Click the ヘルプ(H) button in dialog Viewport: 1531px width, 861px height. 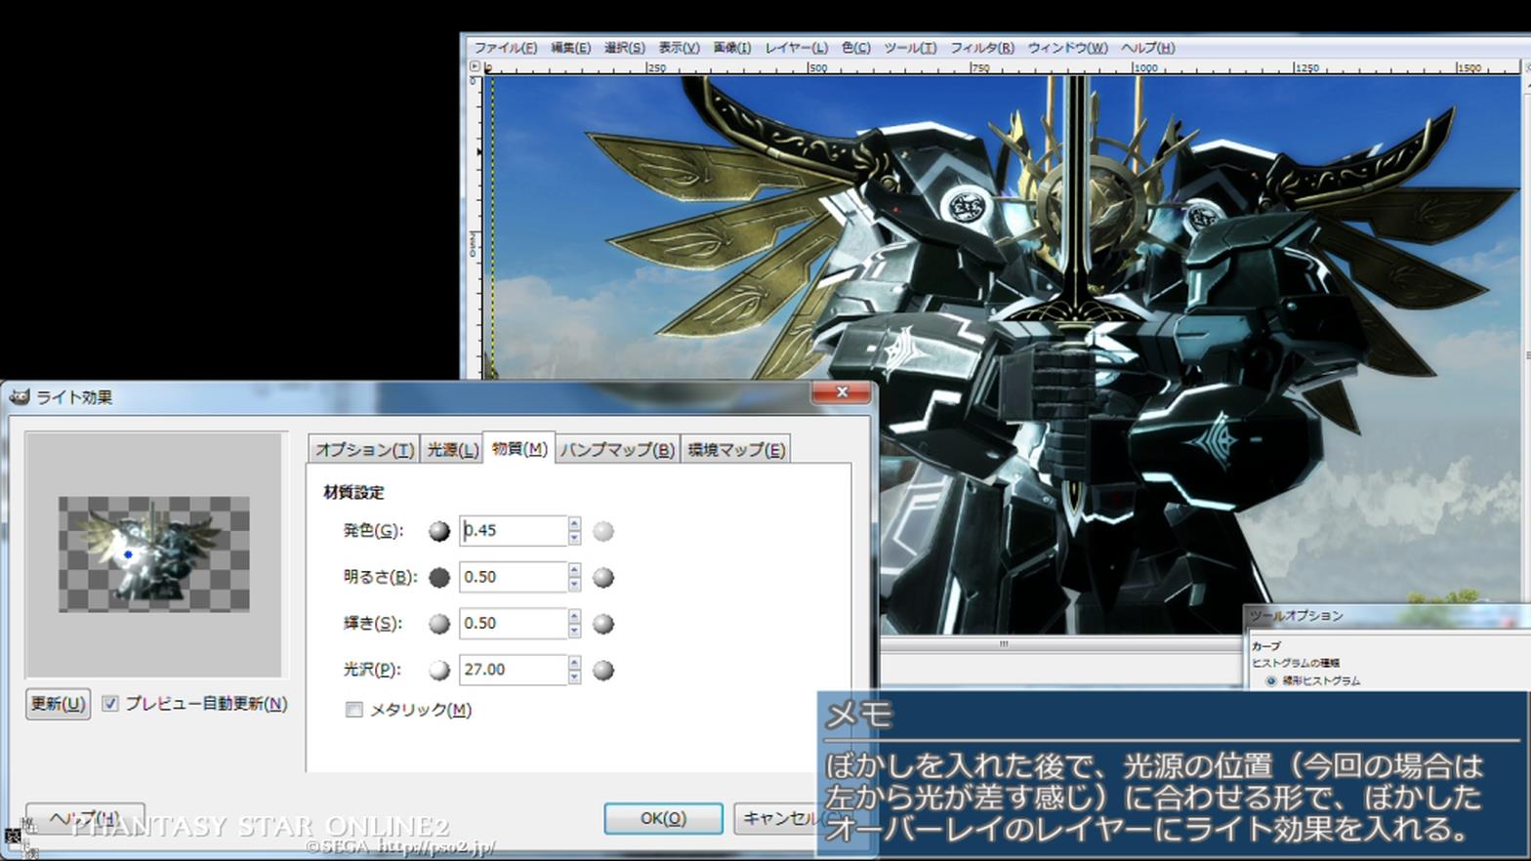(85, 818)
